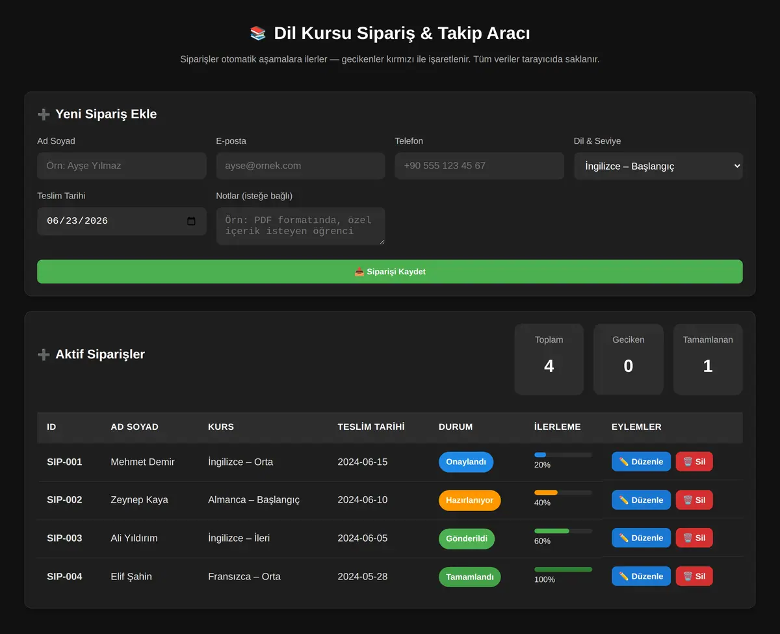This screenshot has height=634, width=780.
Task: Click the İLERLEME column header
Action: (x=558, y=427)
